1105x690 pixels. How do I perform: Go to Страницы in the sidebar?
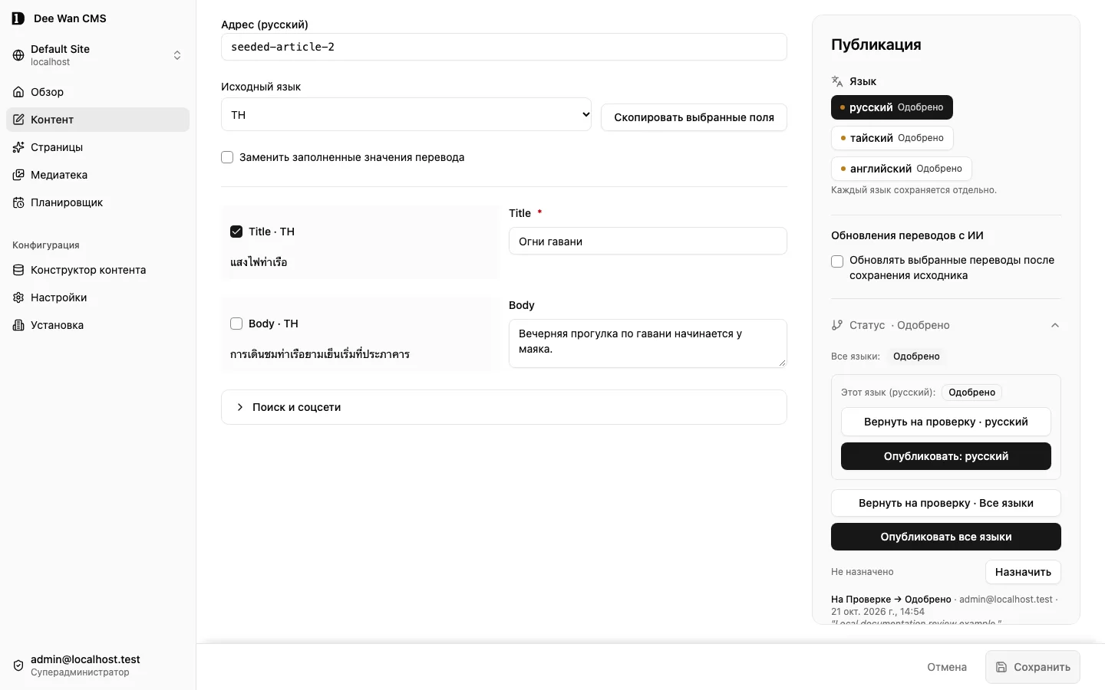point(97,147)
